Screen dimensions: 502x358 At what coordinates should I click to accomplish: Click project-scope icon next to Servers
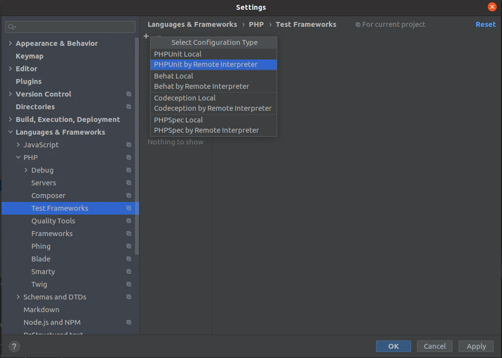click(129, 183)
